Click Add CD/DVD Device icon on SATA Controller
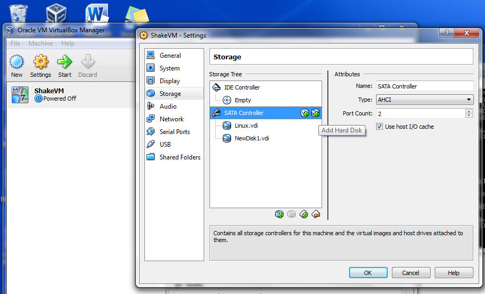485x294 pixels. pyautogui.click(x=305, y=113)
